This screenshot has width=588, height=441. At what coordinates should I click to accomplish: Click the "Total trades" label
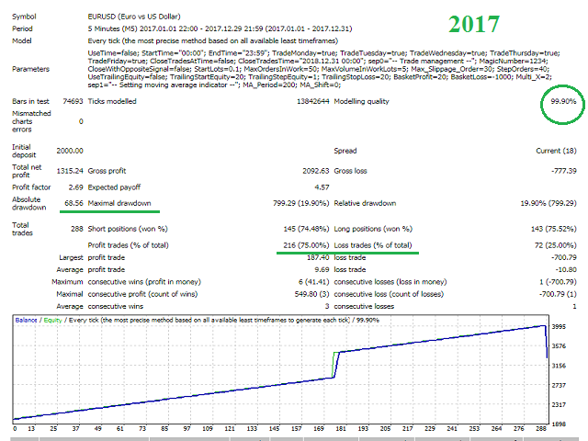[x=22, y=229]
